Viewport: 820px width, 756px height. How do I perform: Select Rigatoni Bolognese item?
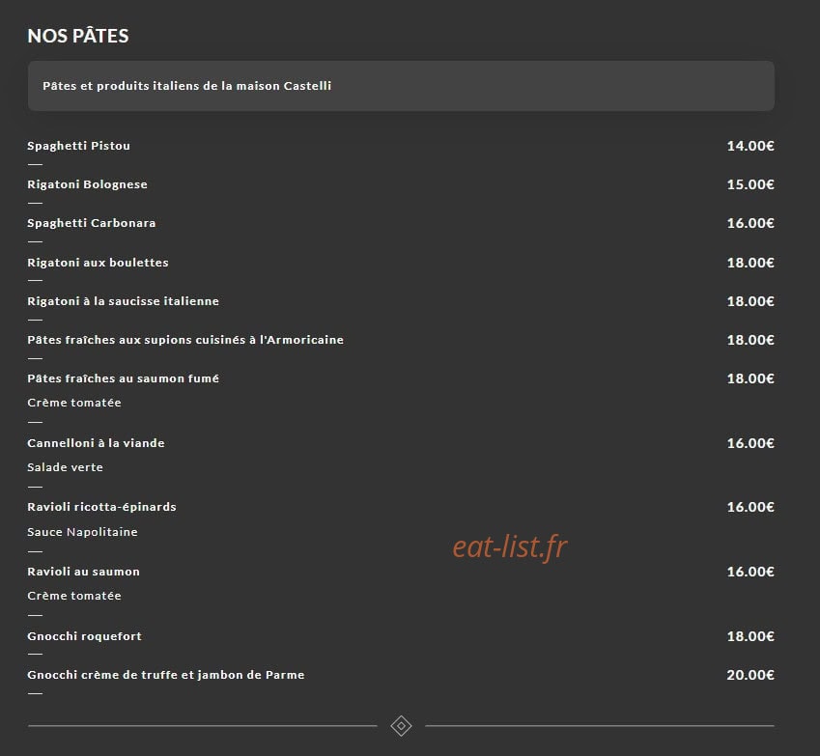87,184
